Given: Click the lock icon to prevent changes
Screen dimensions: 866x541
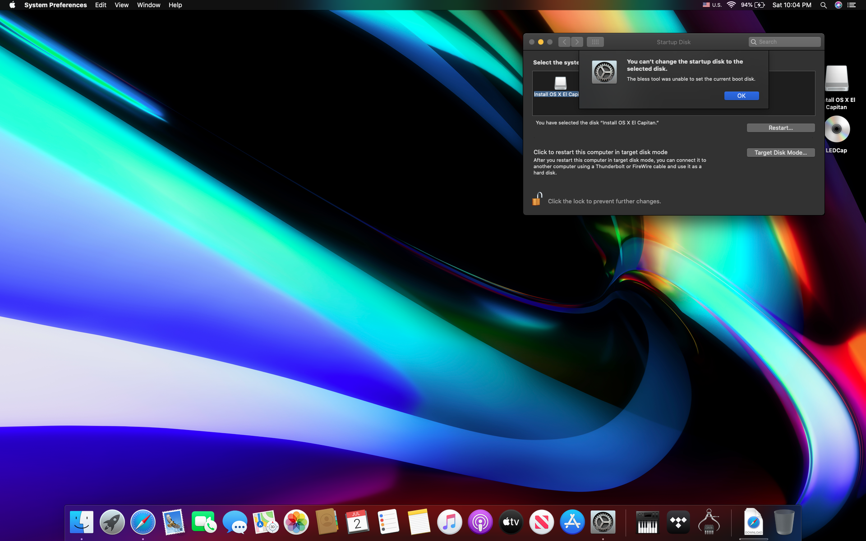Looking at the screenshot, I should click(x=537, y=199).
